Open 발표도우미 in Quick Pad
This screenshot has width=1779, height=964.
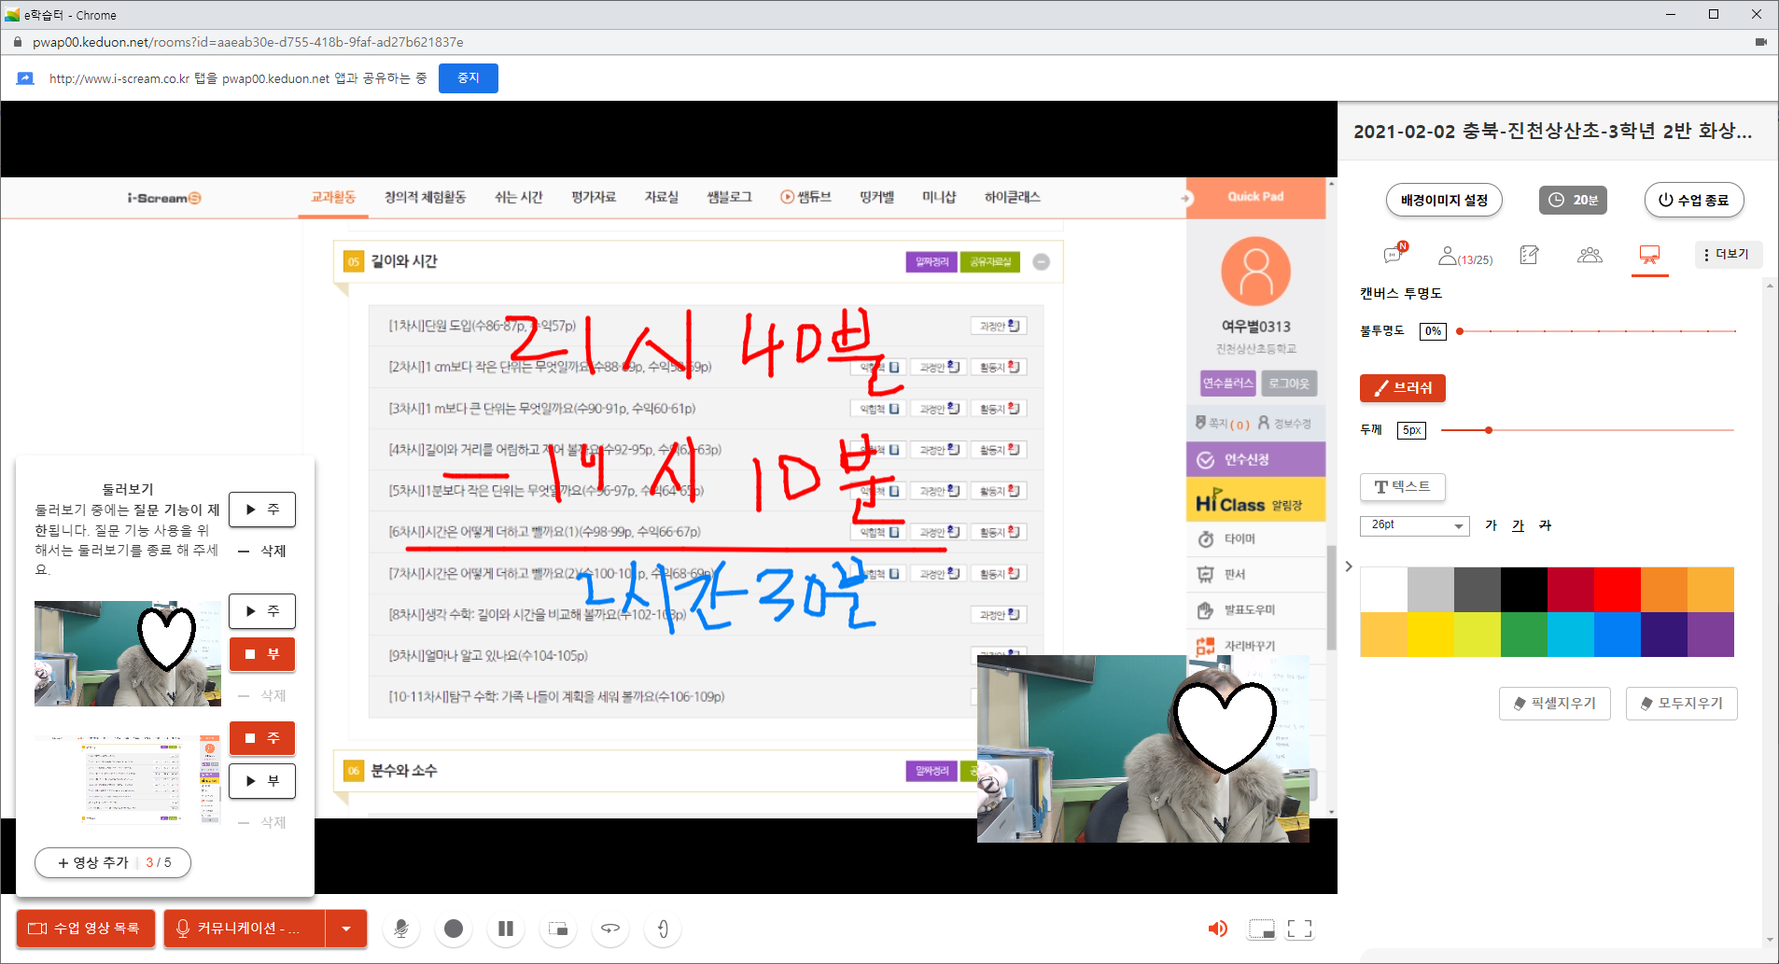point(1255,609)
